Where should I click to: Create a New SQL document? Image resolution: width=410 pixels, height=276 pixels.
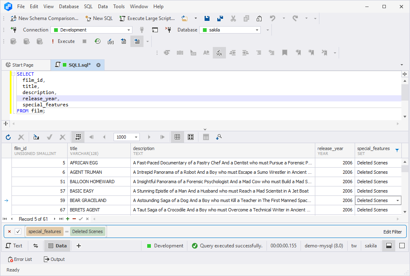click(99, 18)
